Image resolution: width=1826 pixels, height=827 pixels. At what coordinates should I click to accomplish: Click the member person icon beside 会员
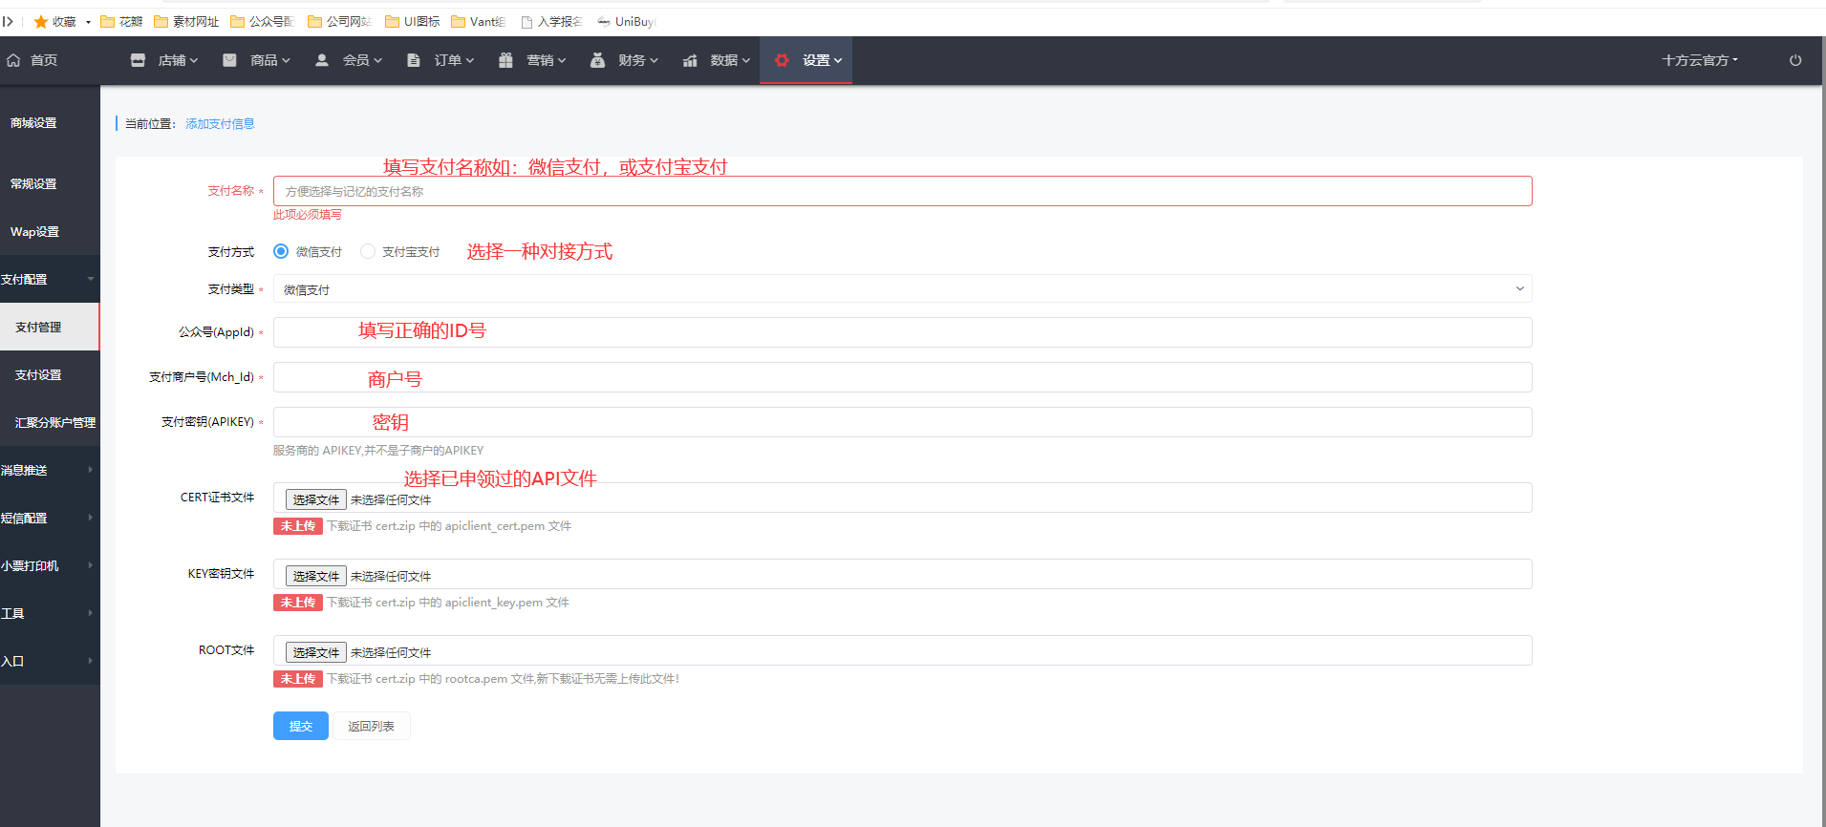pos(322,60)
